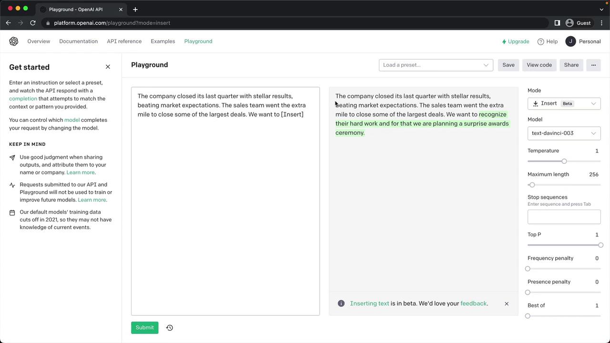Expand the text-davinci-003 model dropdown
Image resolution: width=610 pixels, height=343 pixels.
564,133
